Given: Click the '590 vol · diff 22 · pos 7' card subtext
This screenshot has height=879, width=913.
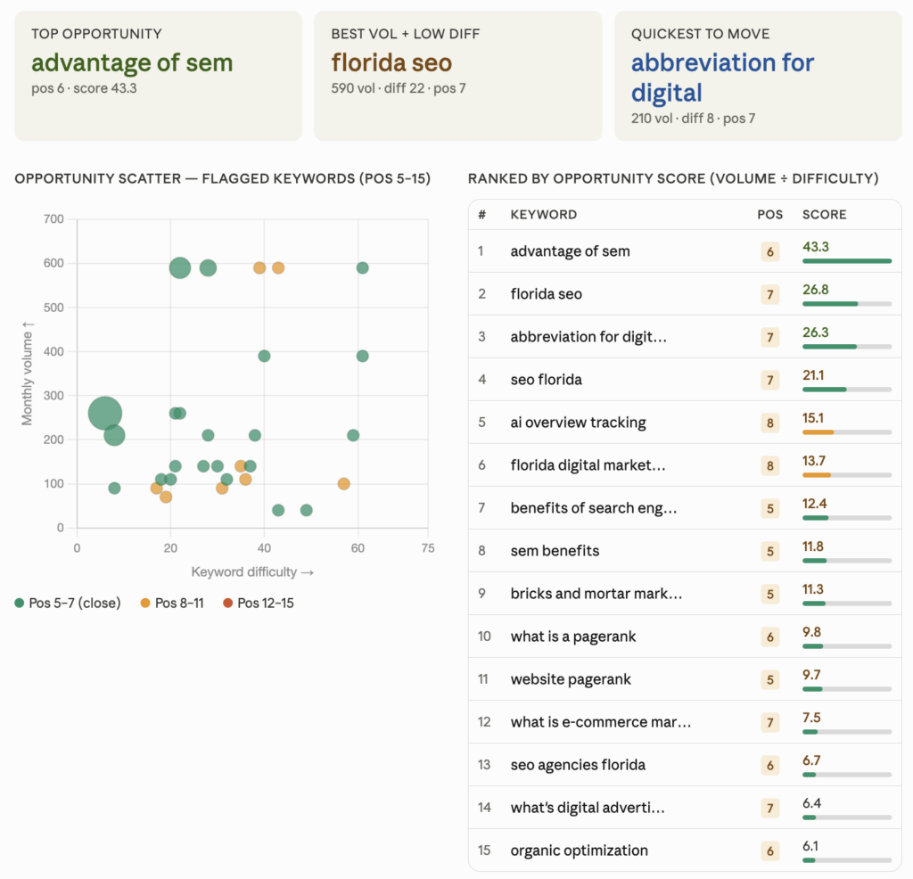Looking at the screenshot, I should pyautogui.click(x=399, y=88).
